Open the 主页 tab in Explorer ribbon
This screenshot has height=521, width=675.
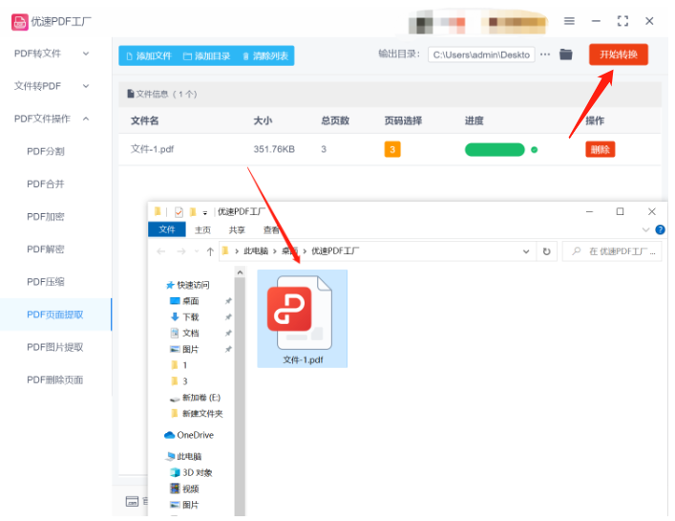(202, 230)
